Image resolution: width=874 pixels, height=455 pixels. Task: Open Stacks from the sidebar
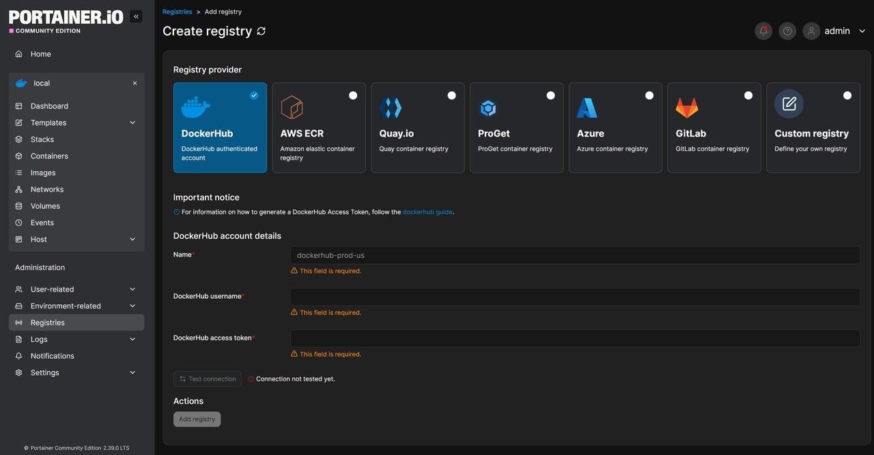tap(76, 139)
